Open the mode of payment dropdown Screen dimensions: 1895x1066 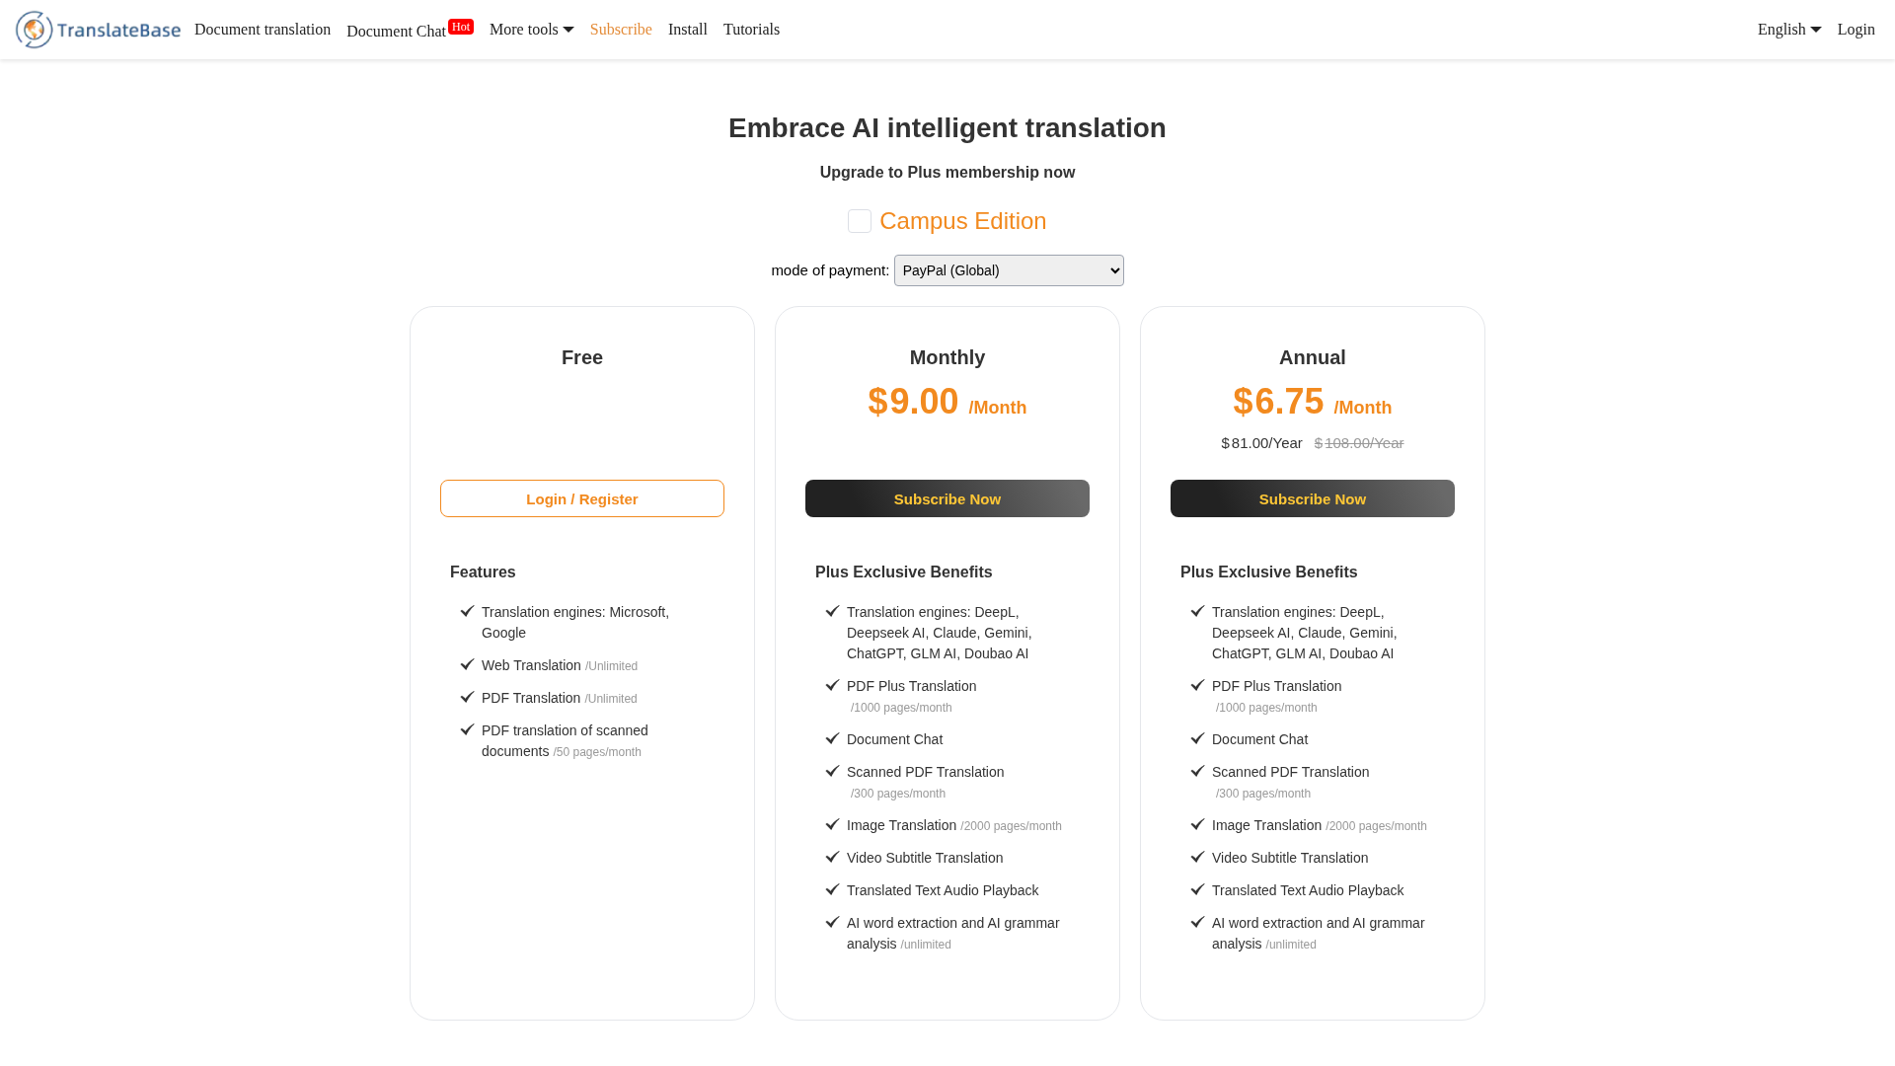pyautogui.click(x=1009, y=270)
